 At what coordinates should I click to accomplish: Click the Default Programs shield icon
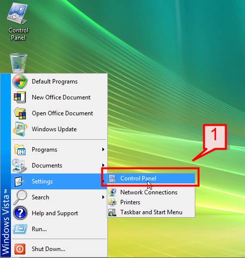(x=20, y=82)
